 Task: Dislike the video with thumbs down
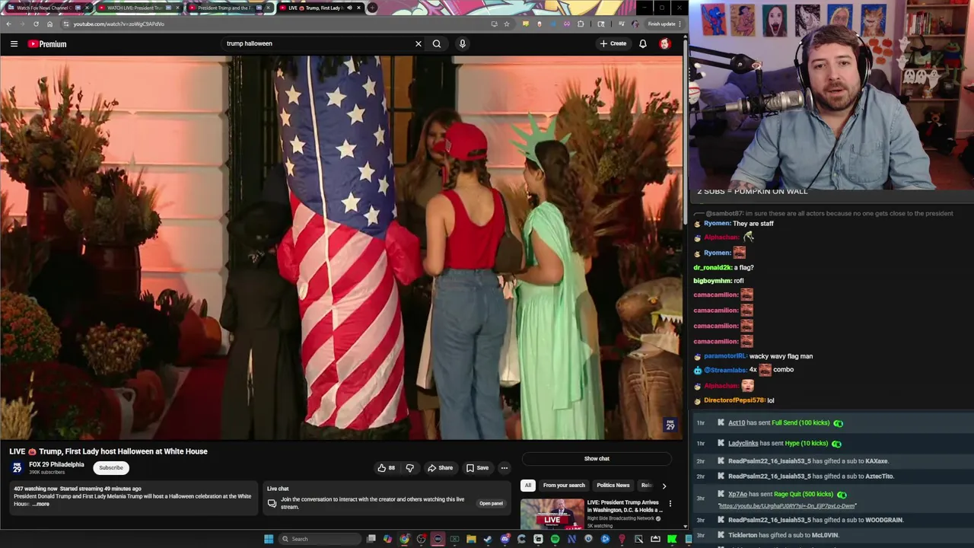pos(409,468)
